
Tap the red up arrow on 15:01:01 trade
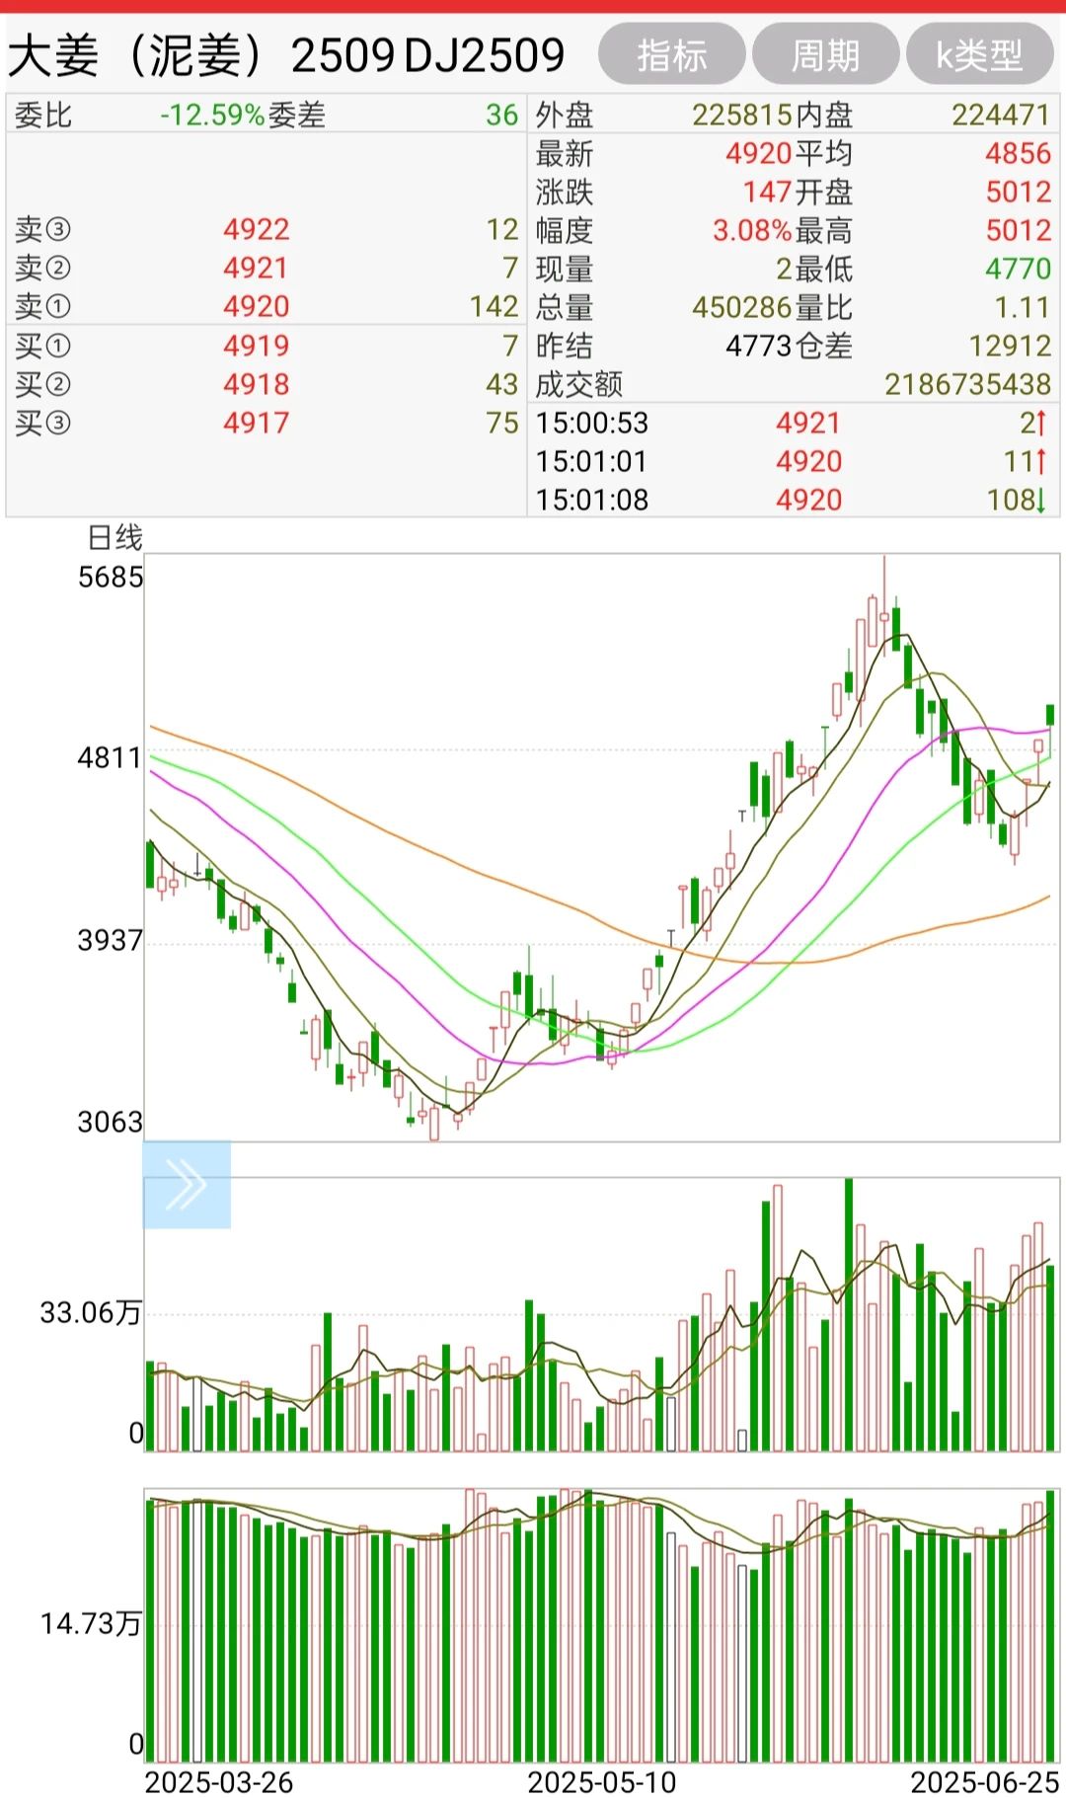pos(1039,462)
